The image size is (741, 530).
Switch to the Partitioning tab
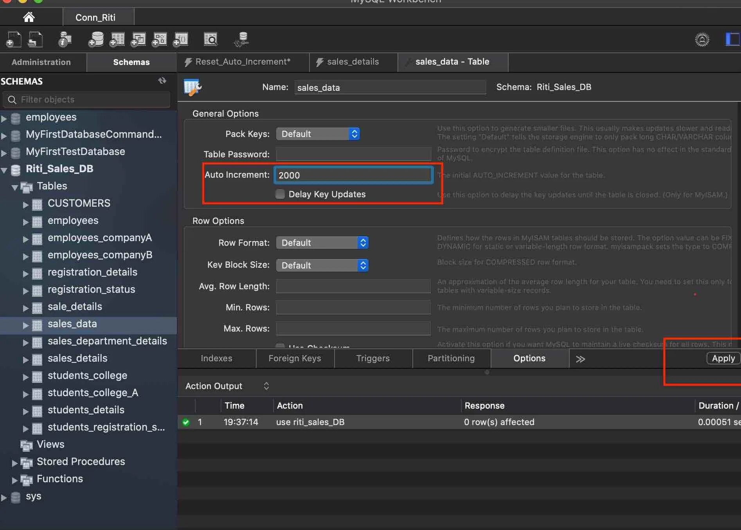click(x=451, y=358)
